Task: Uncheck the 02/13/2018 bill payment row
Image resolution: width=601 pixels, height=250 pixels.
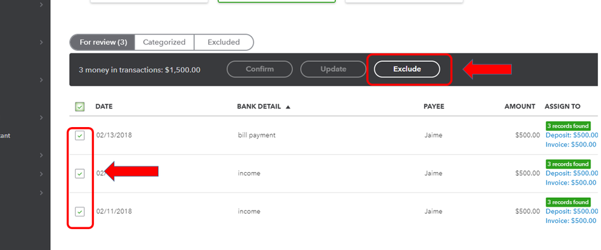Action: tap(80, 135)
